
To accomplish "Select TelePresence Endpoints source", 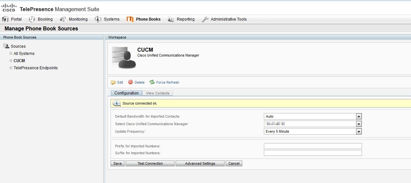I will [36, 68].
